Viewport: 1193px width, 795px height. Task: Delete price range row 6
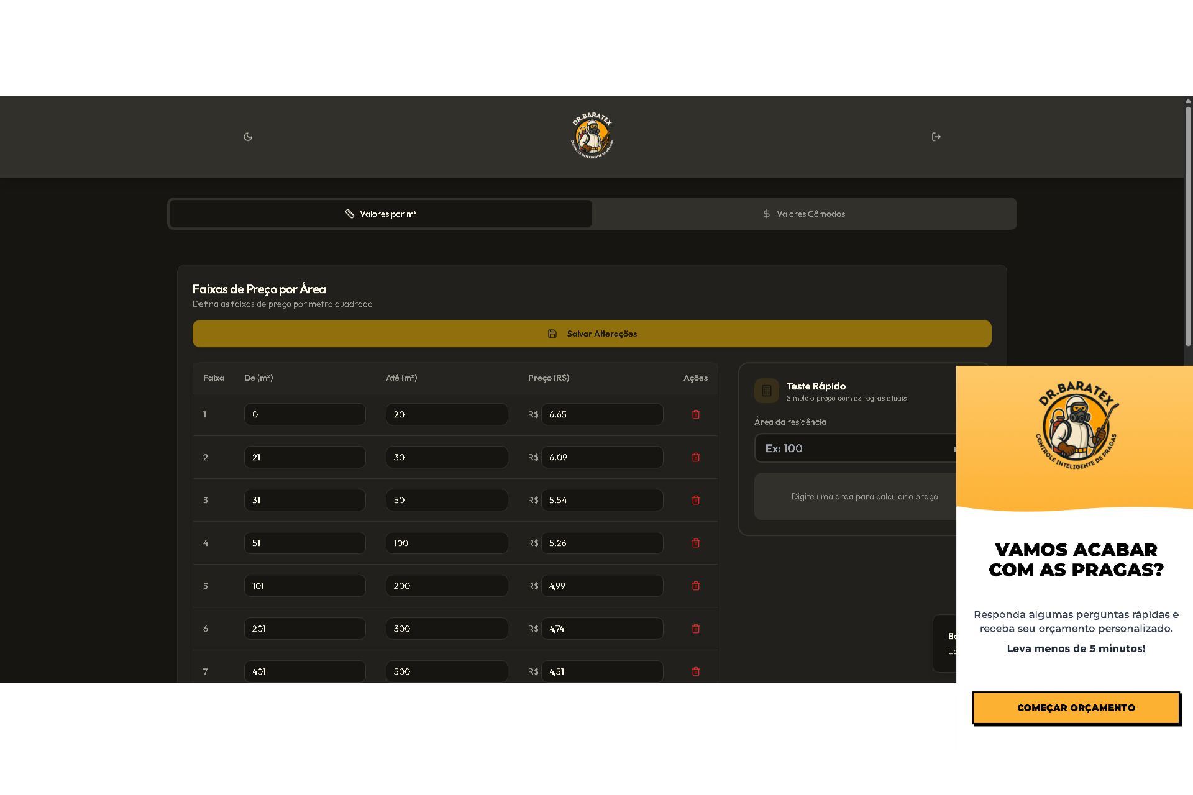click(x=696, y=629)
